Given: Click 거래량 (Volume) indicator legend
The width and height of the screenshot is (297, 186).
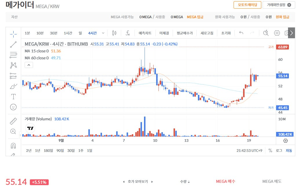Looking at the screenshot, I should click(x=38, y=119).
